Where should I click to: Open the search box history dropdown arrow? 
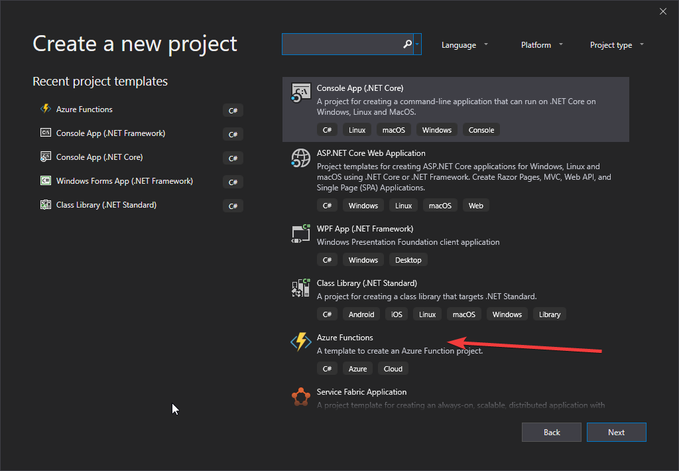point(417,44)
